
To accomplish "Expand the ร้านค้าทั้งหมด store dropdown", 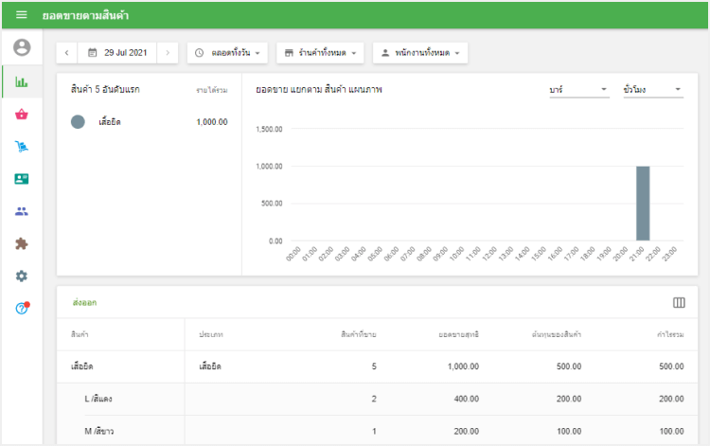I will 319,53.
